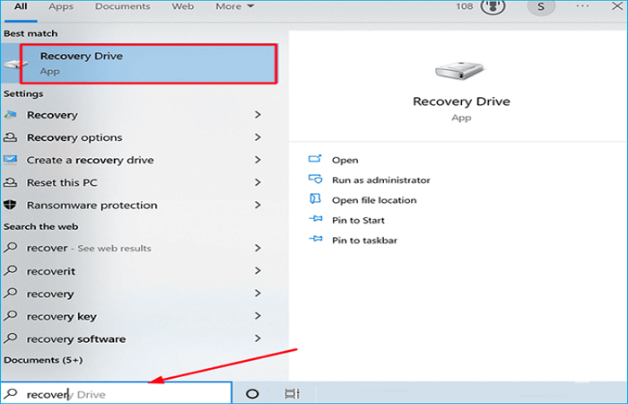The width and height of the screenshot is (628, 404).
Task: Click the Pin to Start pin icon
Action: [x=316, y=219]
